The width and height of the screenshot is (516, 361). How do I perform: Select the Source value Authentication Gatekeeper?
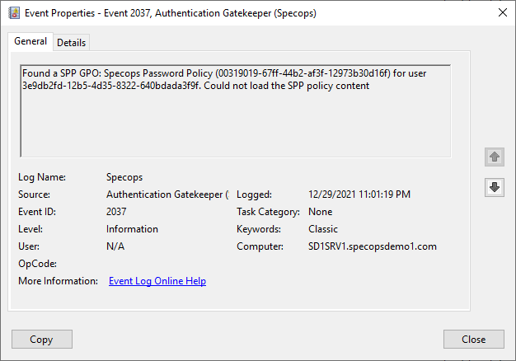click(x=167, y=195)
